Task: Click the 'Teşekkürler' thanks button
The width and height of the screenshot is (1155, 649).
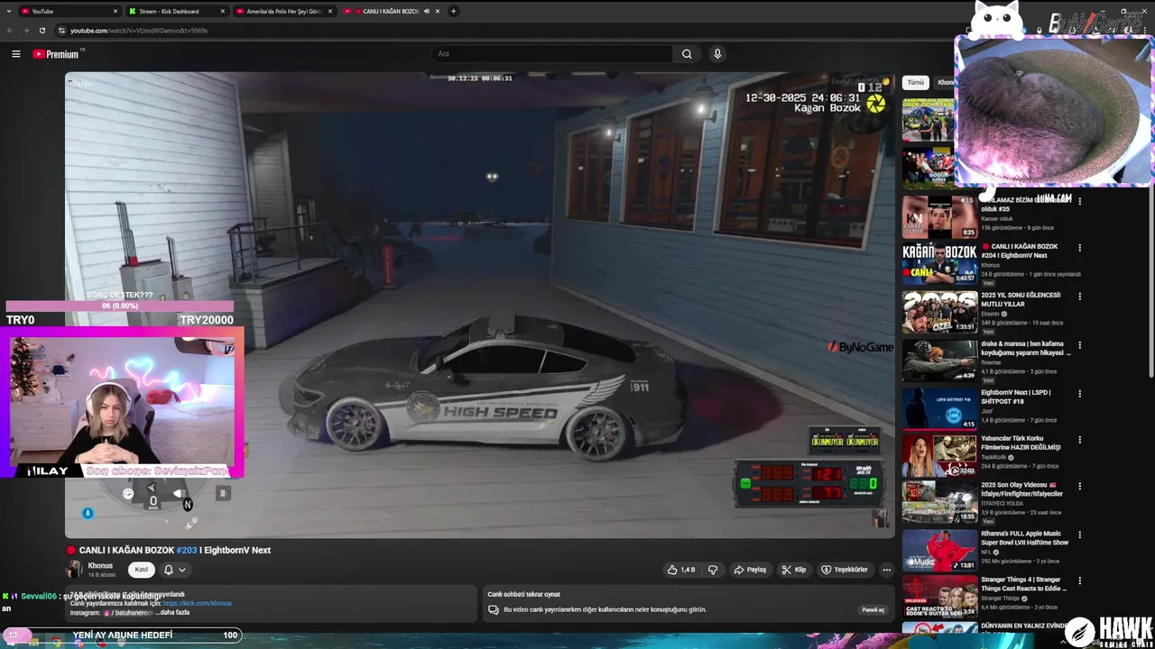Action: (845, 570)
